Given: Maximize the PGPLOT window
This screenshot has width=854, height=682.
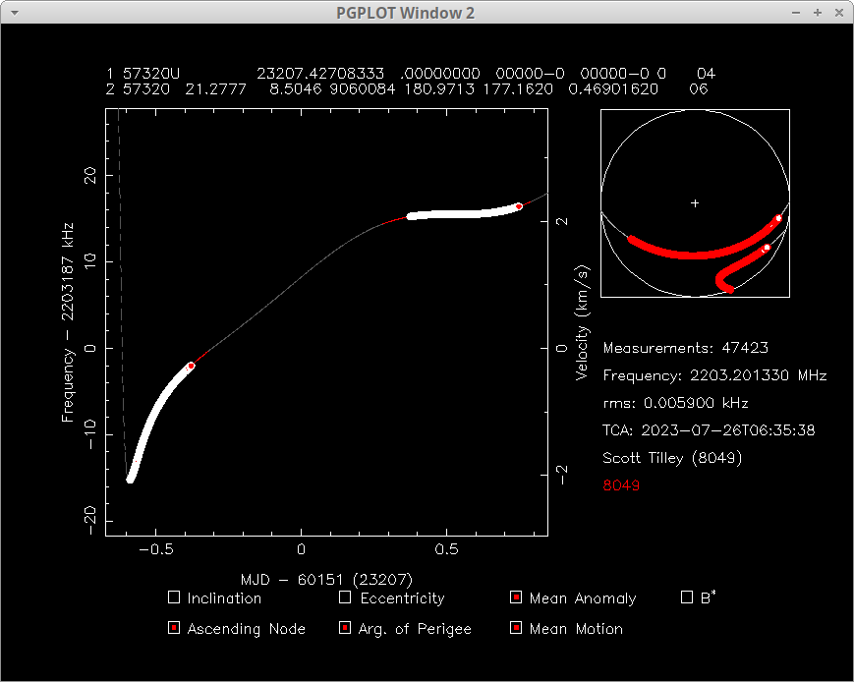Looking at the screenshot, I should (818, 13).
